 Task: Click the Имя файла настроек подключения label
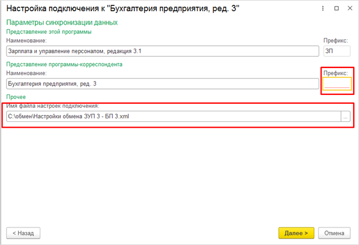click(x=54, y=106)
